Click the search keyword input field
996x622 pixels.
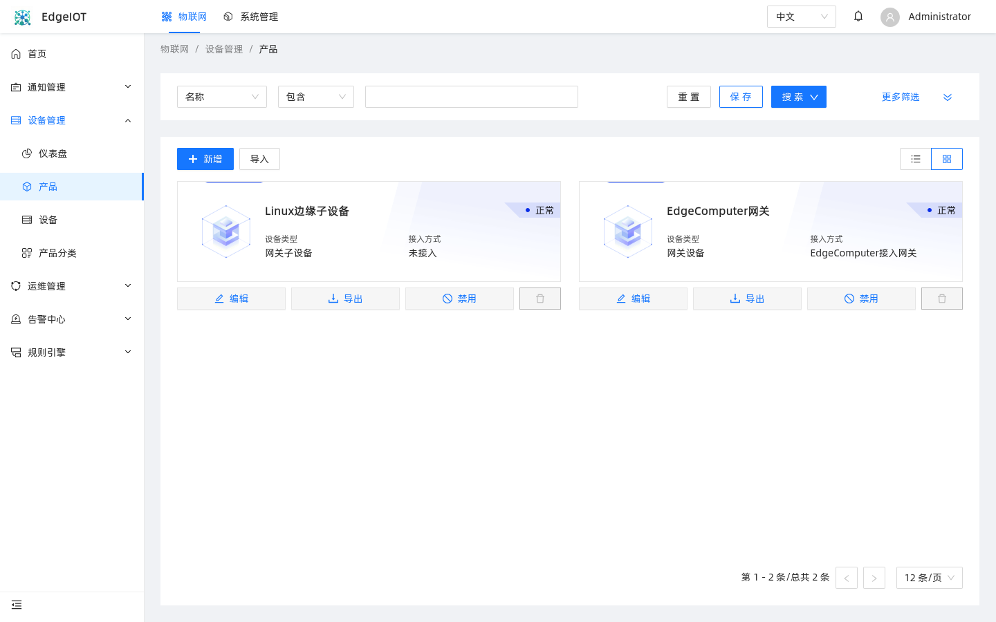(x=472, y=97)
